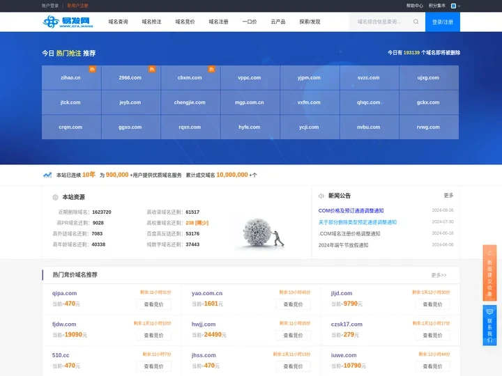Viewport: 502px width, 376px height.
Task: Select the ujxg.com domain tile
Action: point(429,78)
